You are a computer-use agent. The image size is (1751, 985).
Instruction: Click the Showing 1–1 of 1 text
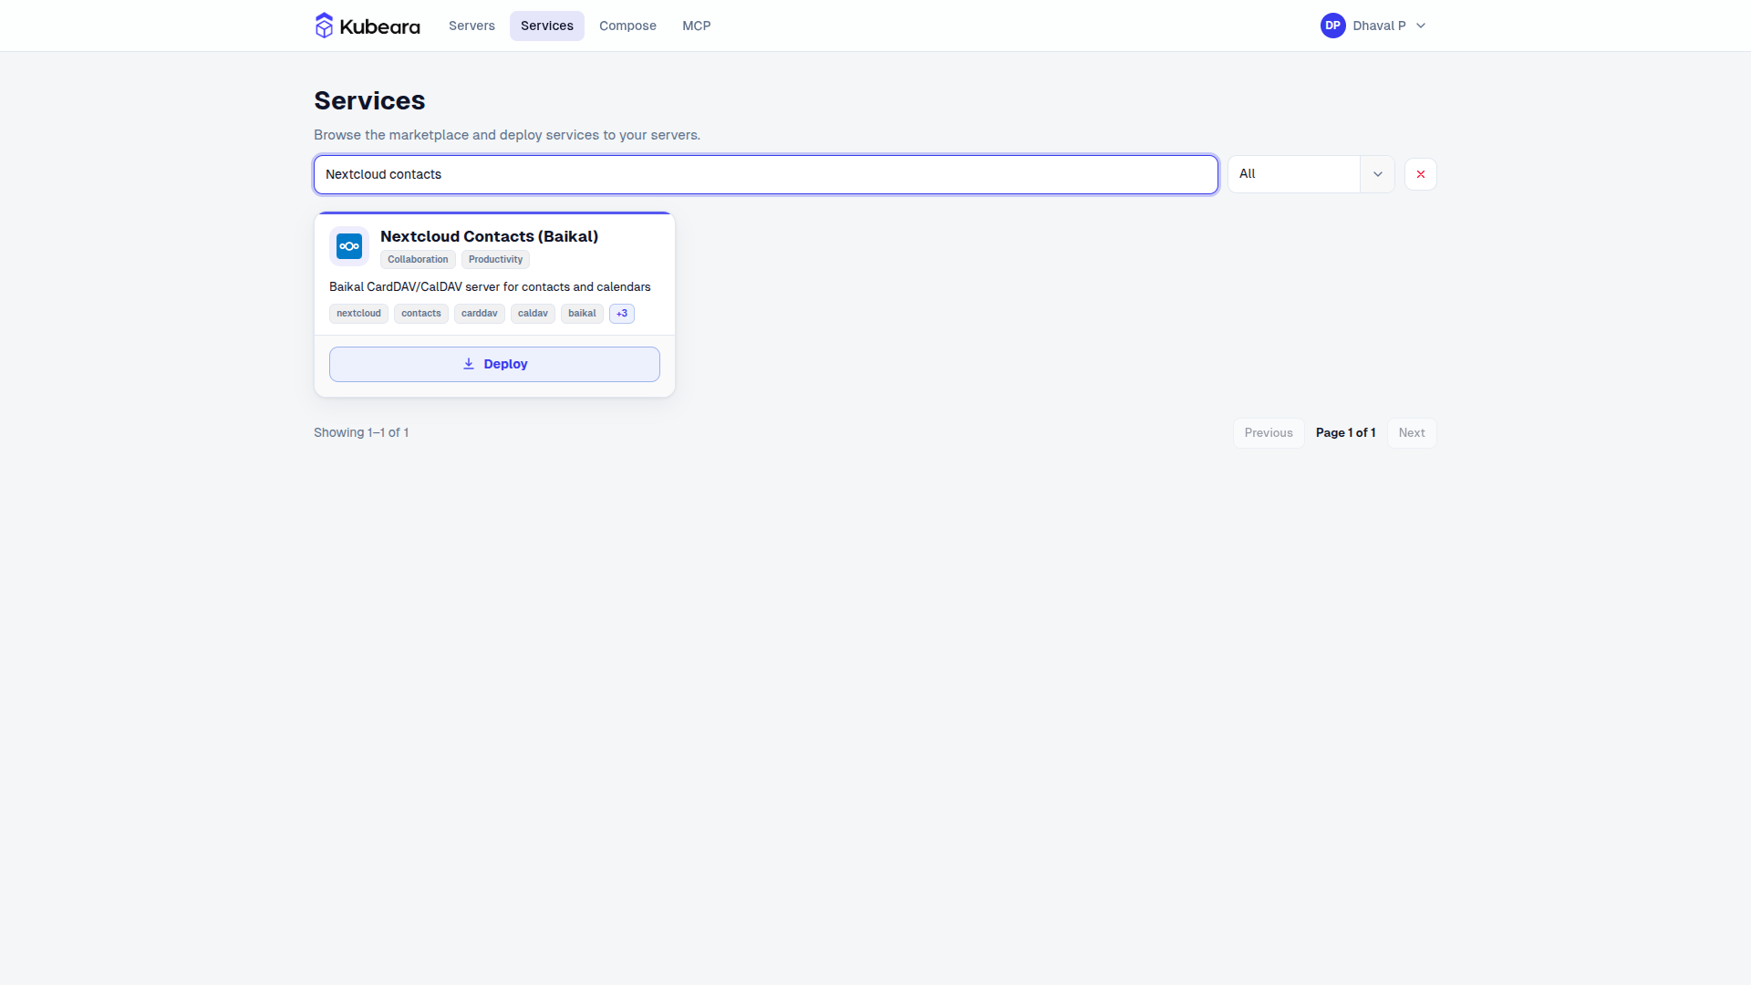pos(361,433)
